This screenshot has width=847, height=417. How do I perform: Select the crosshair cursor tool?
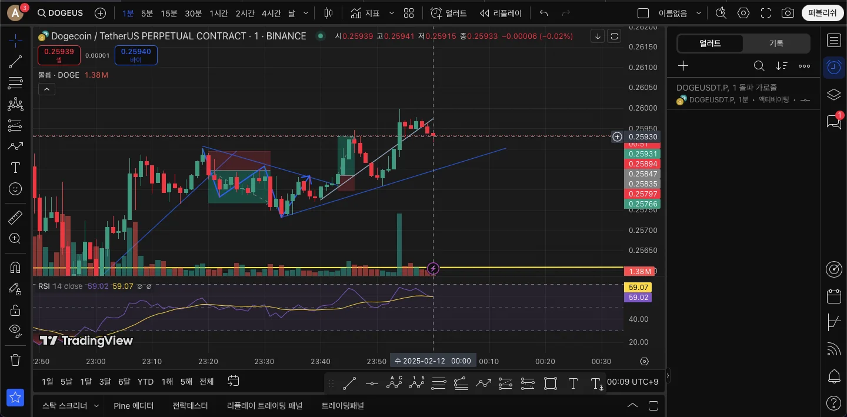point(15,39)
